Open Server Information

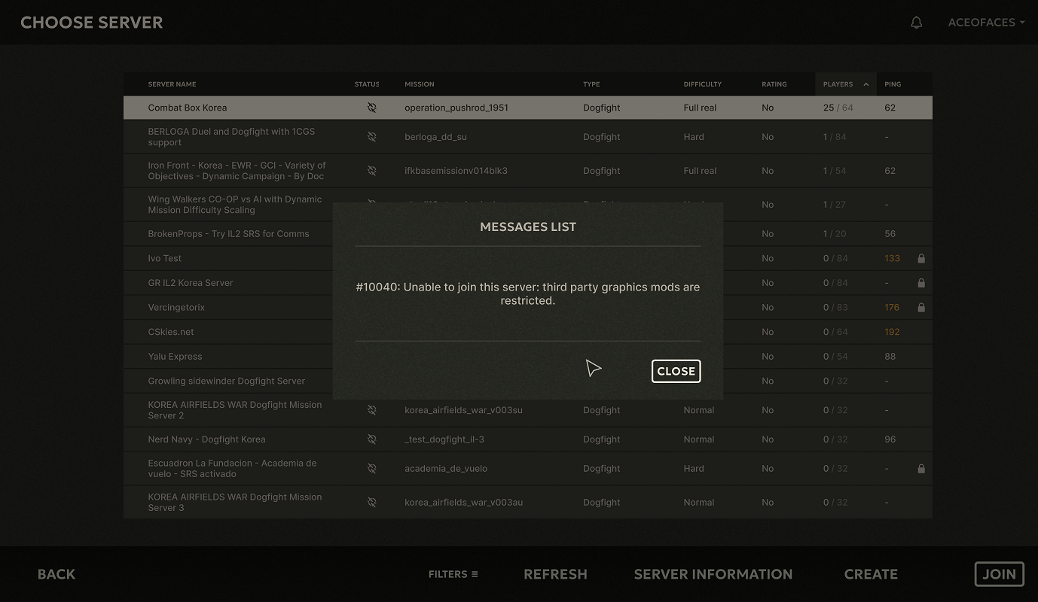click(x=713, y=574)
